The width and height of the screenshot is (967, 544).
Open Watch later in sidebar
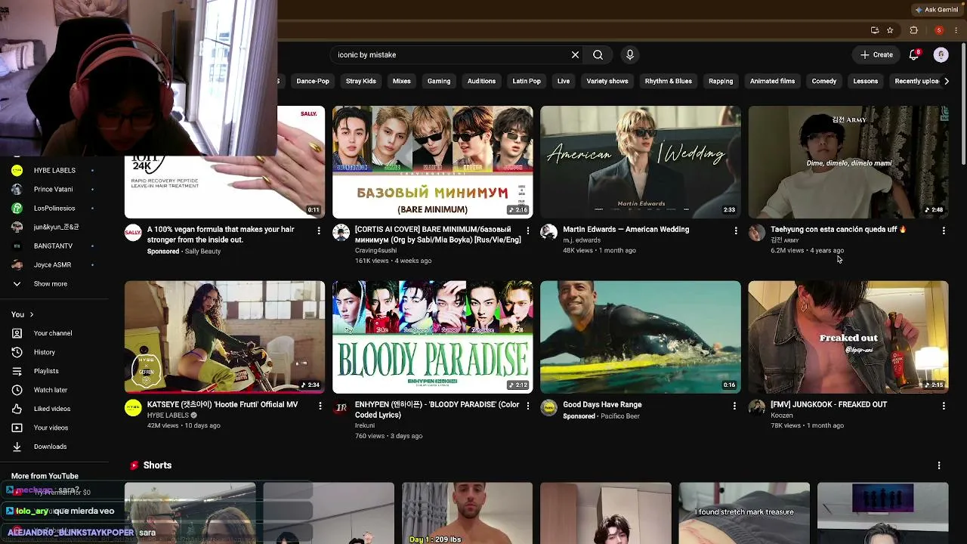[x=54, y=390]
